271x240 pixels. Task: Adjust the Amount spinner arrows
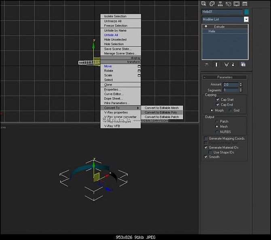pos(241,84)
